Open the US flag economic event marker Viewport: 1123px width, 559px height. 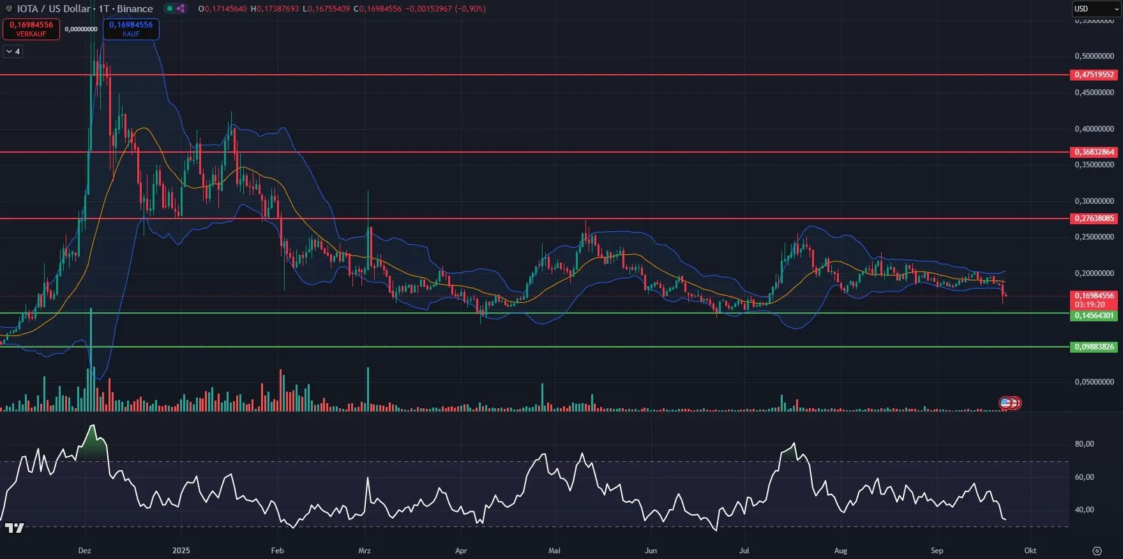click(1006, 403)
